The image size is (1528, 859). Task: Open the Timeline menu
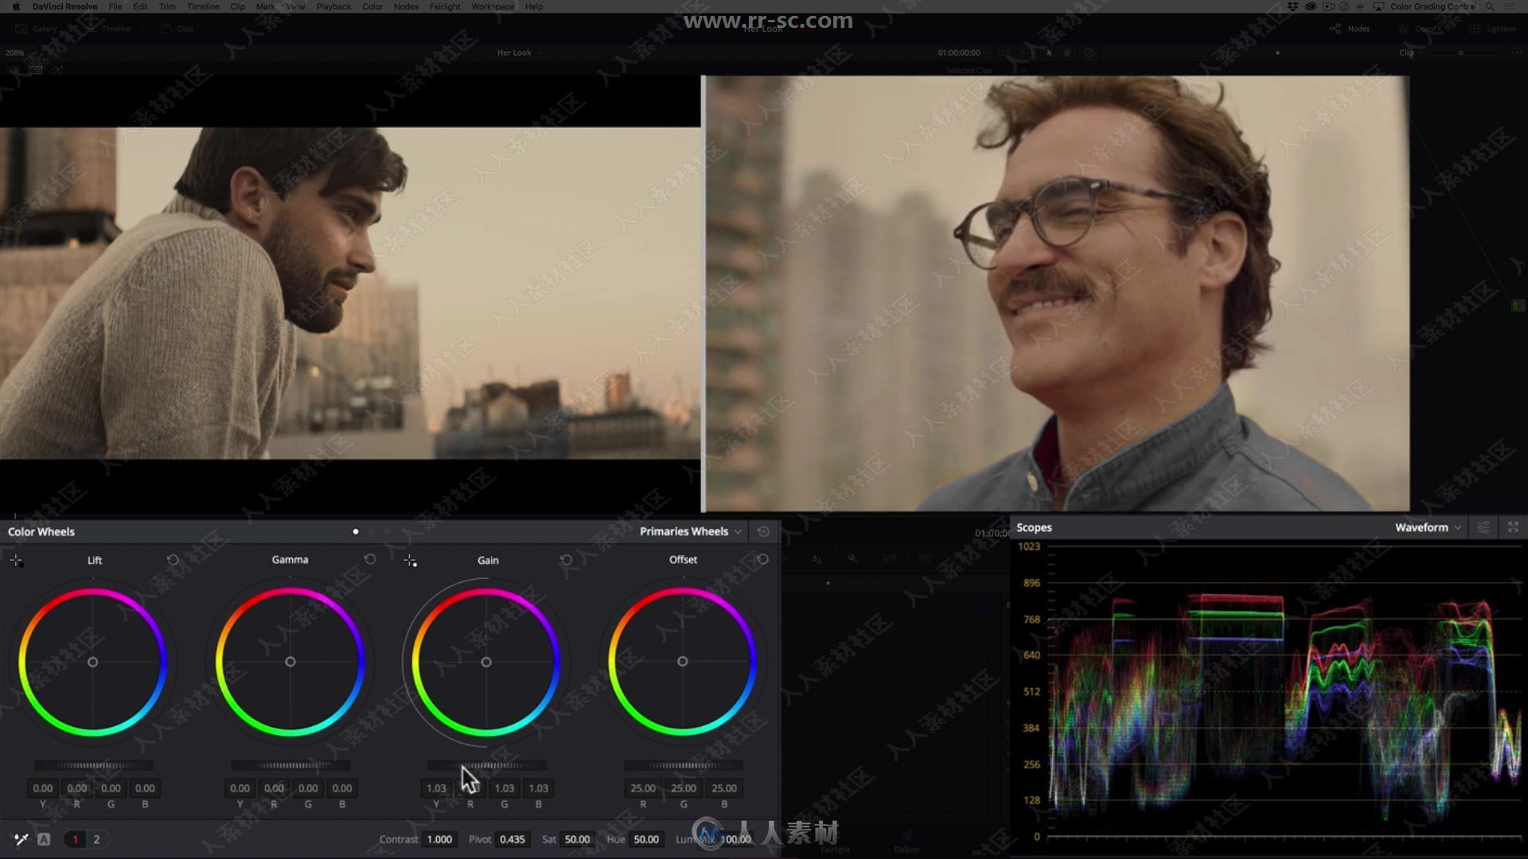click(x=203, y=6)
